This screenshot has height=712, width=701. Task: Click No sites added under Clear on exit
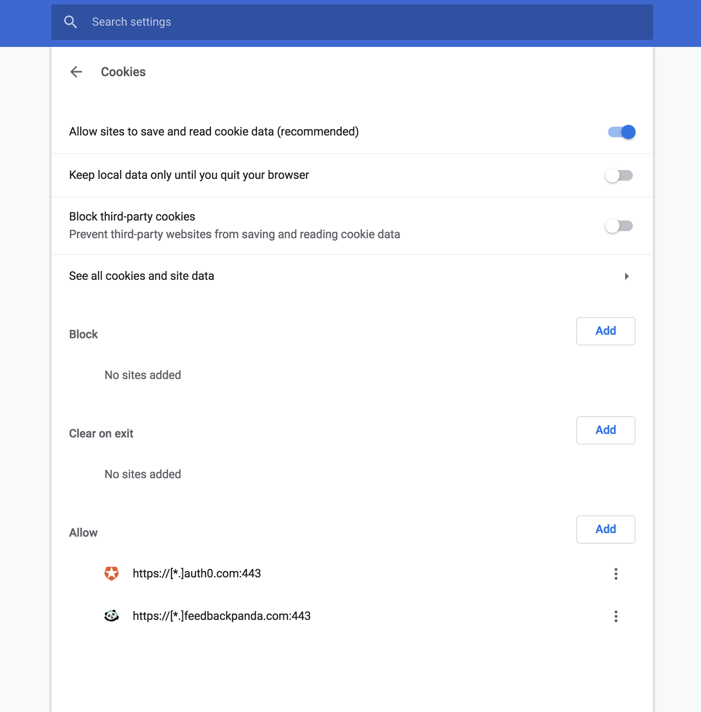(143, 474)
